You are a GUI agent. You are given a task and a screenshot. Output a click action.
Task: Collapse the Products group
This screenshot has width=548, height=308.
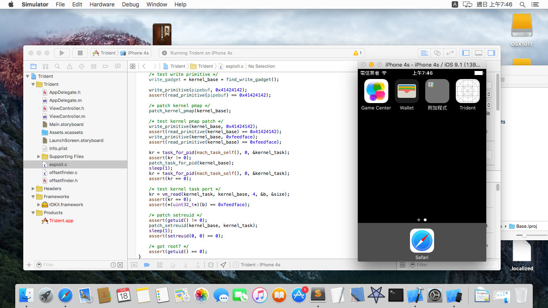pos(33,213)
